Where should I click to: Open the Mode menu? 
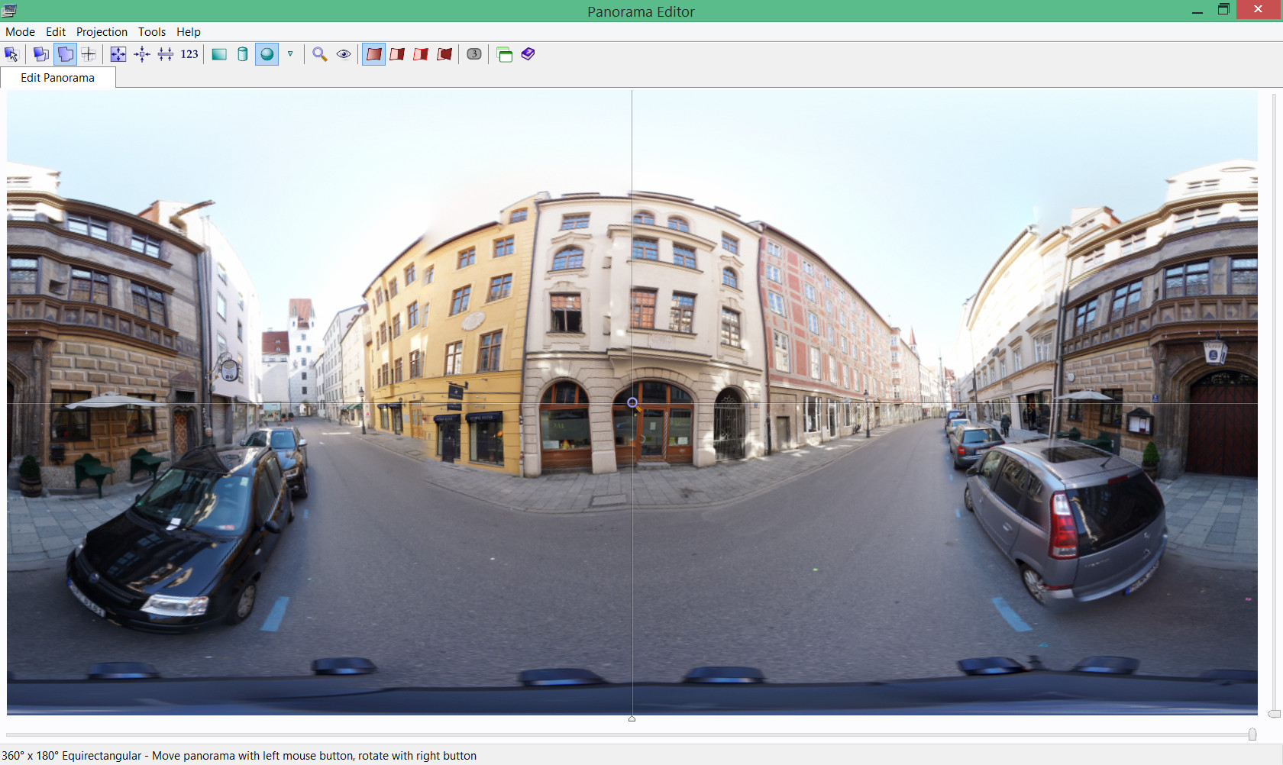point(20,32)
